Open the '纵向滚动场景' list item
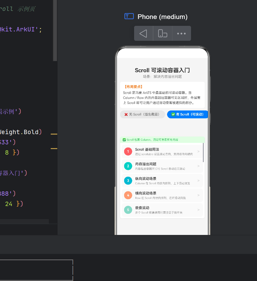This screenshot has width=257, height=281. tap(162, 180)
